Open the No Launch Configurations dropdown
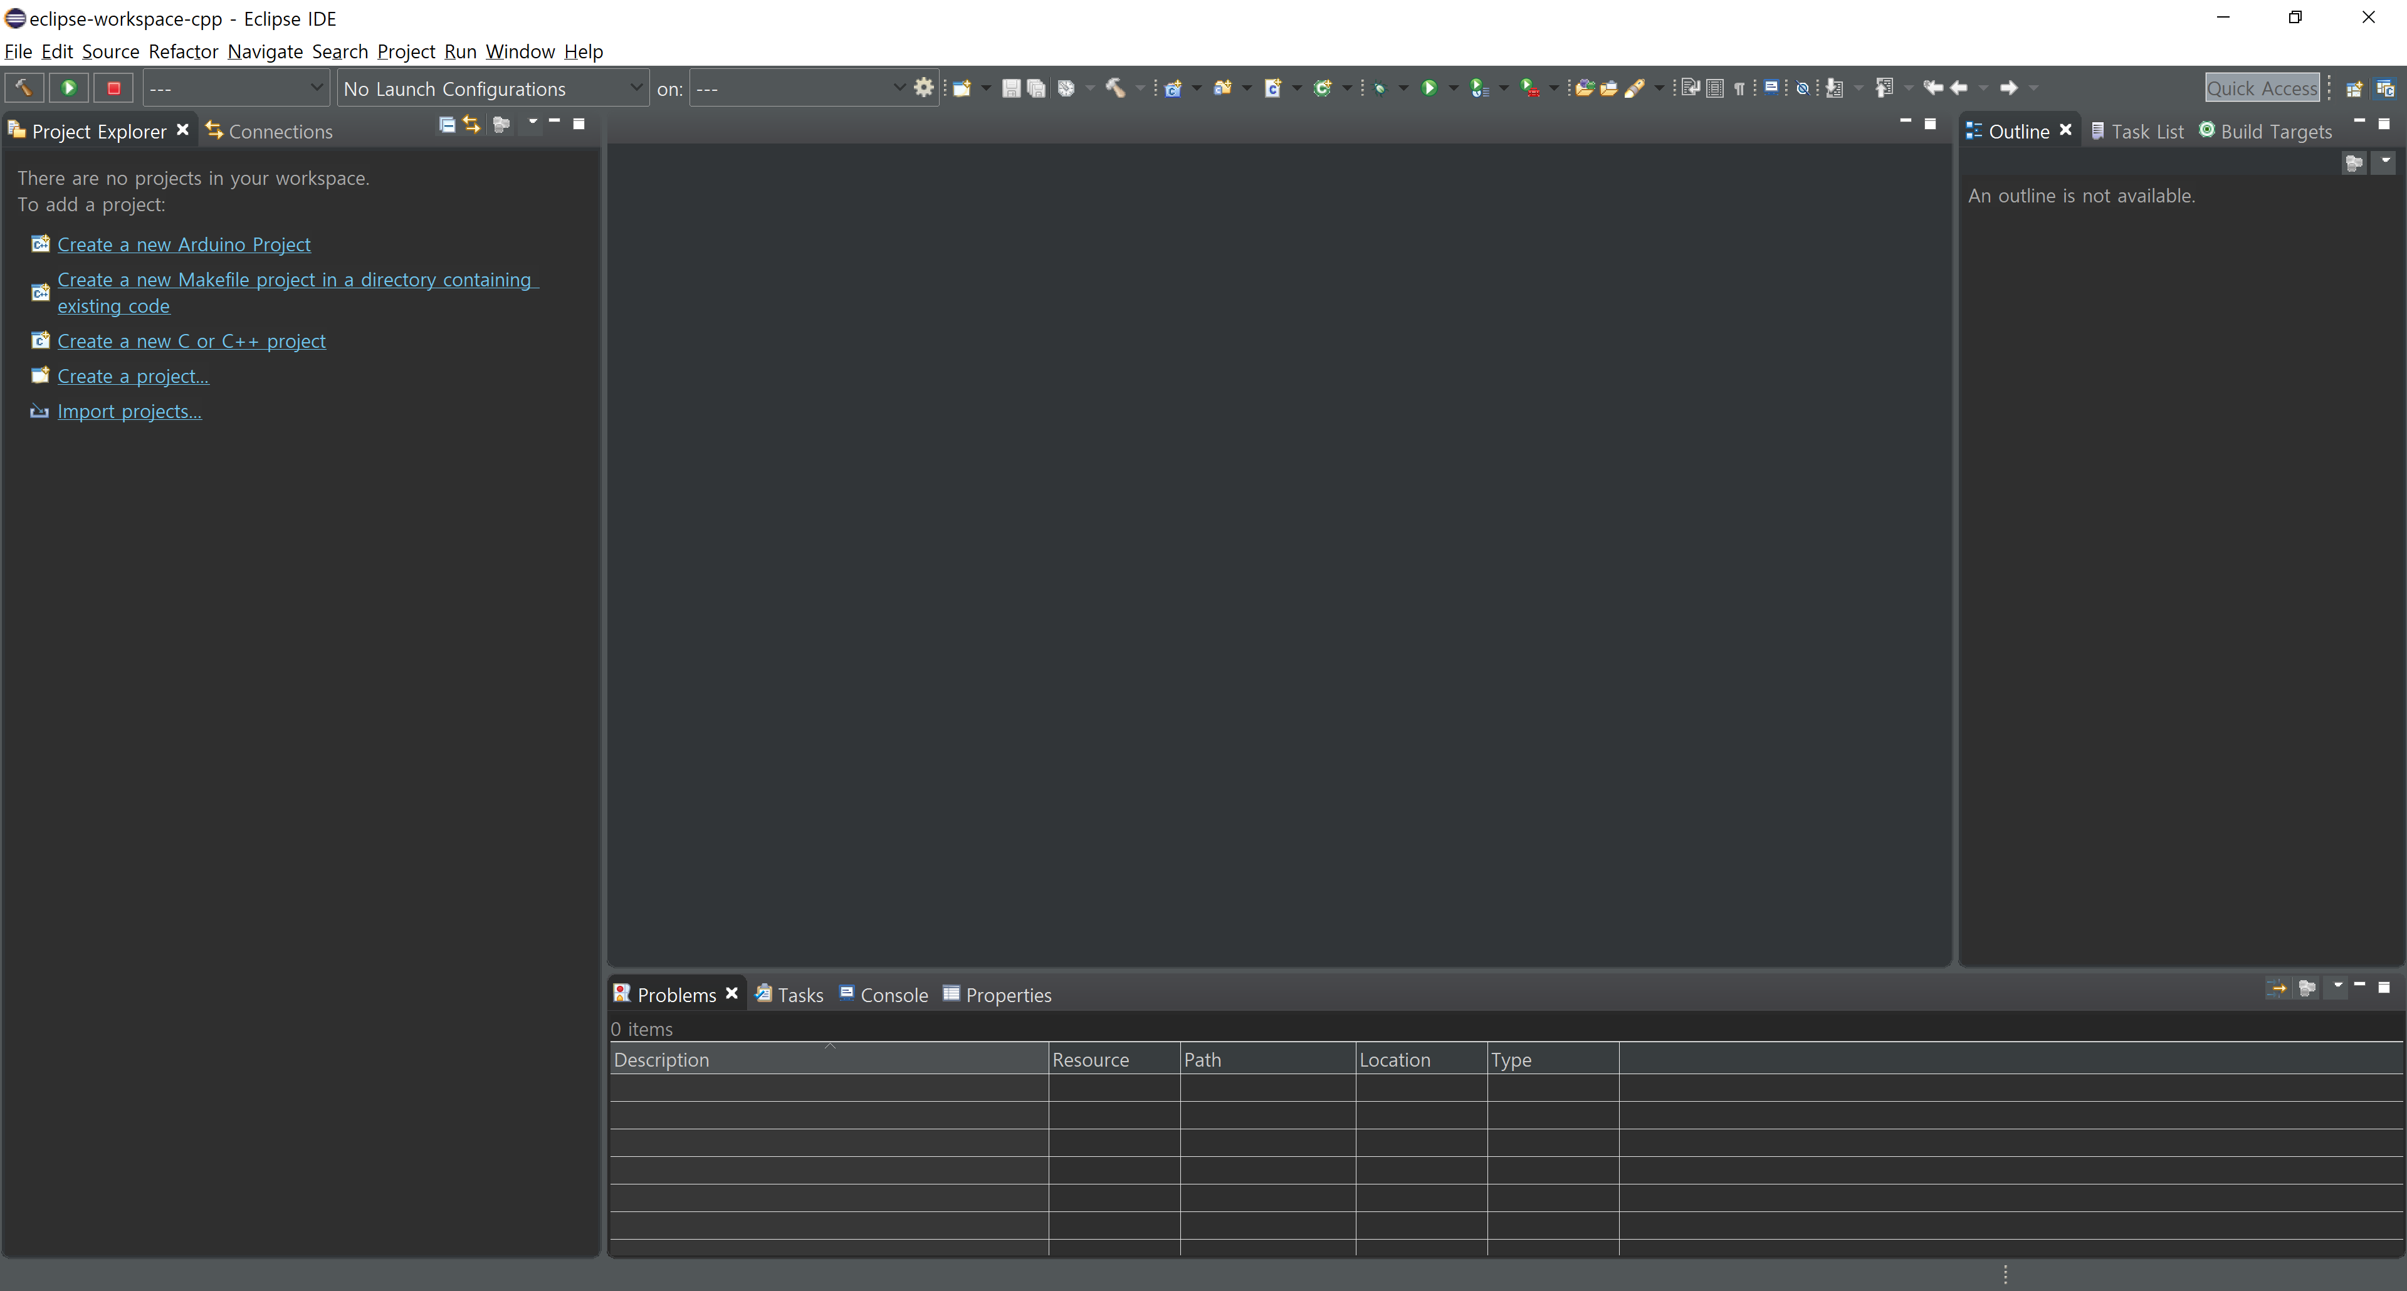 (x=493, y=89)
